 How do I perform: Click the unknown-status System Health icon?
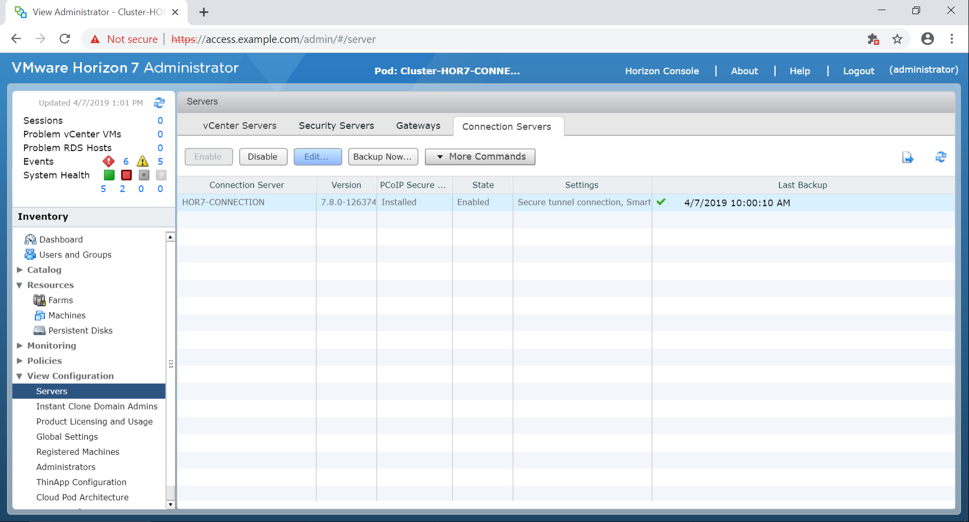click(161, 175)
